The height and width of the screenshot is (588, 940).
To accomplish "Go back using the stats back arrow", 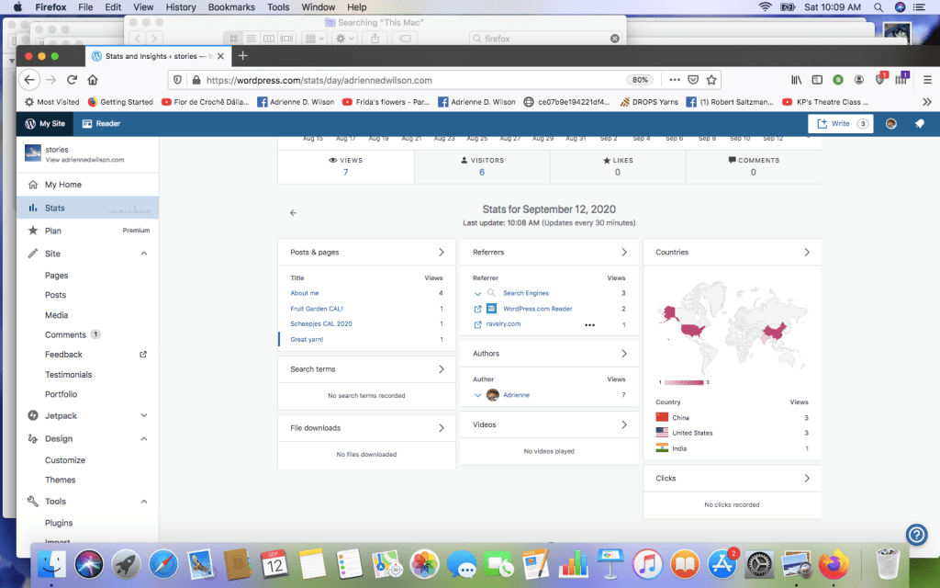I will coord(293,213).
